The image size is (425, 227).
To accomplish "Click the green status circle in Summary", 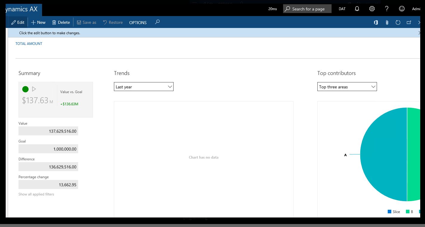I will point(25,89).
